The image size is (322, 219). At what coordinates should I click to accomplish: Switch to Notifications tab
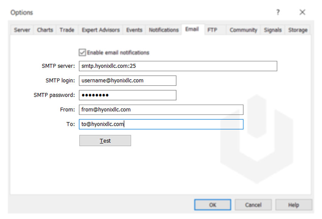tap(163, 30)
